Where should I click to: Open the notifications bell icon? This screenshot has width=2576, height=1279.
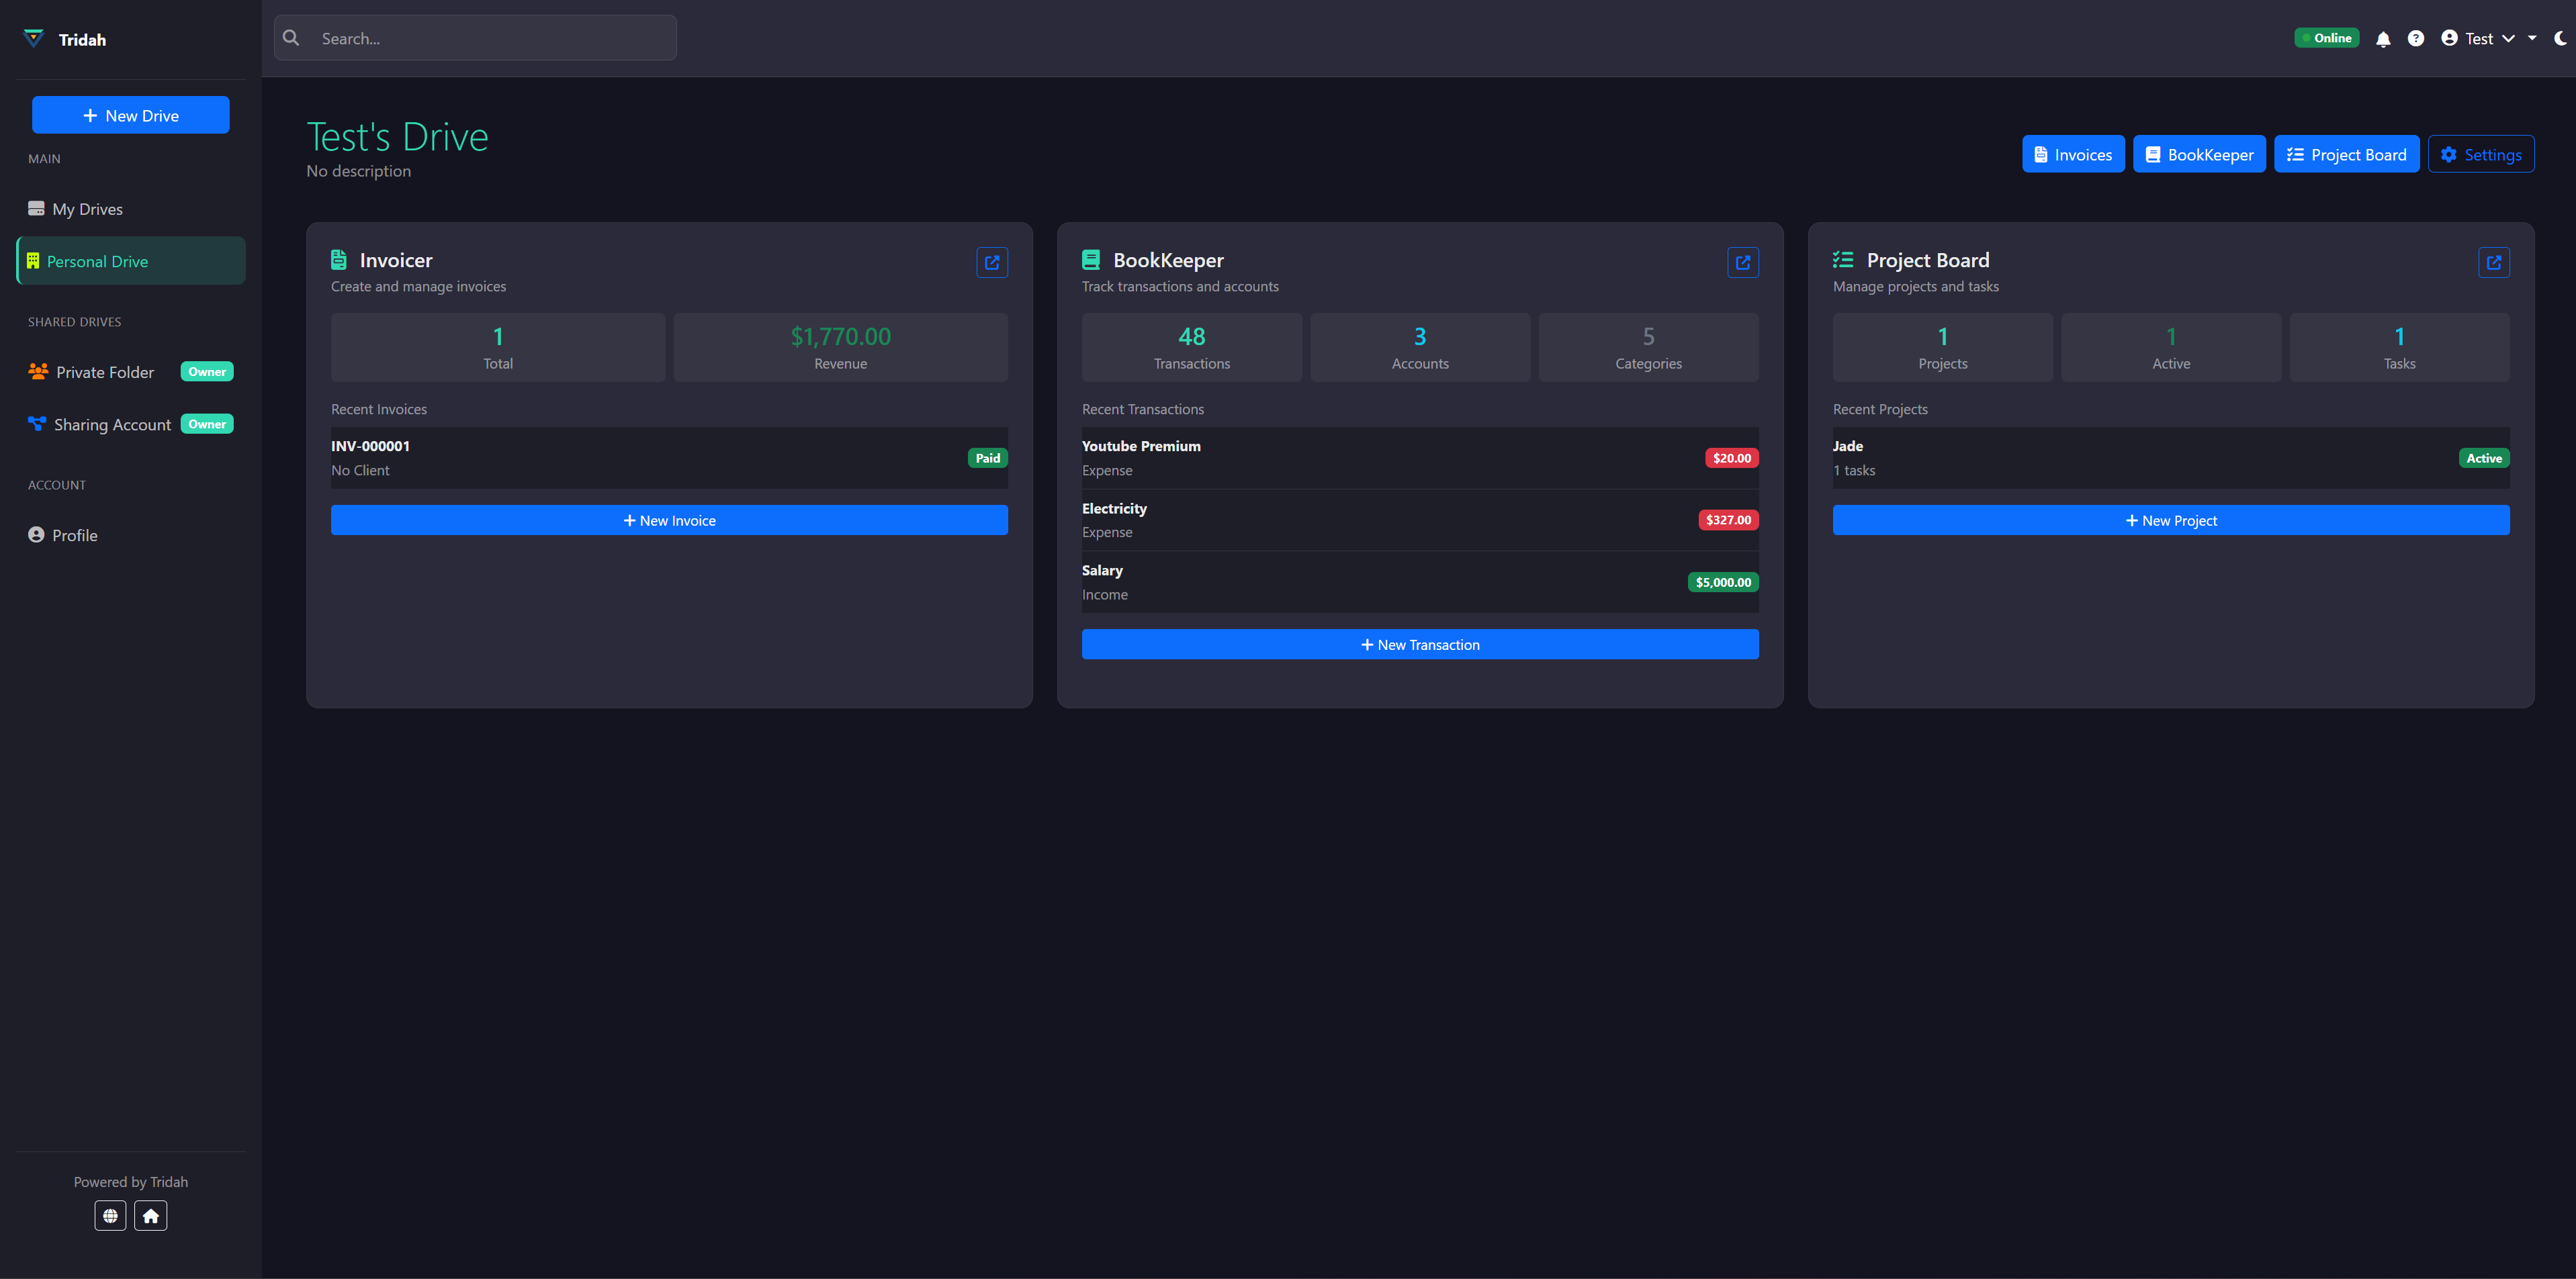(x=2383, y=38)
